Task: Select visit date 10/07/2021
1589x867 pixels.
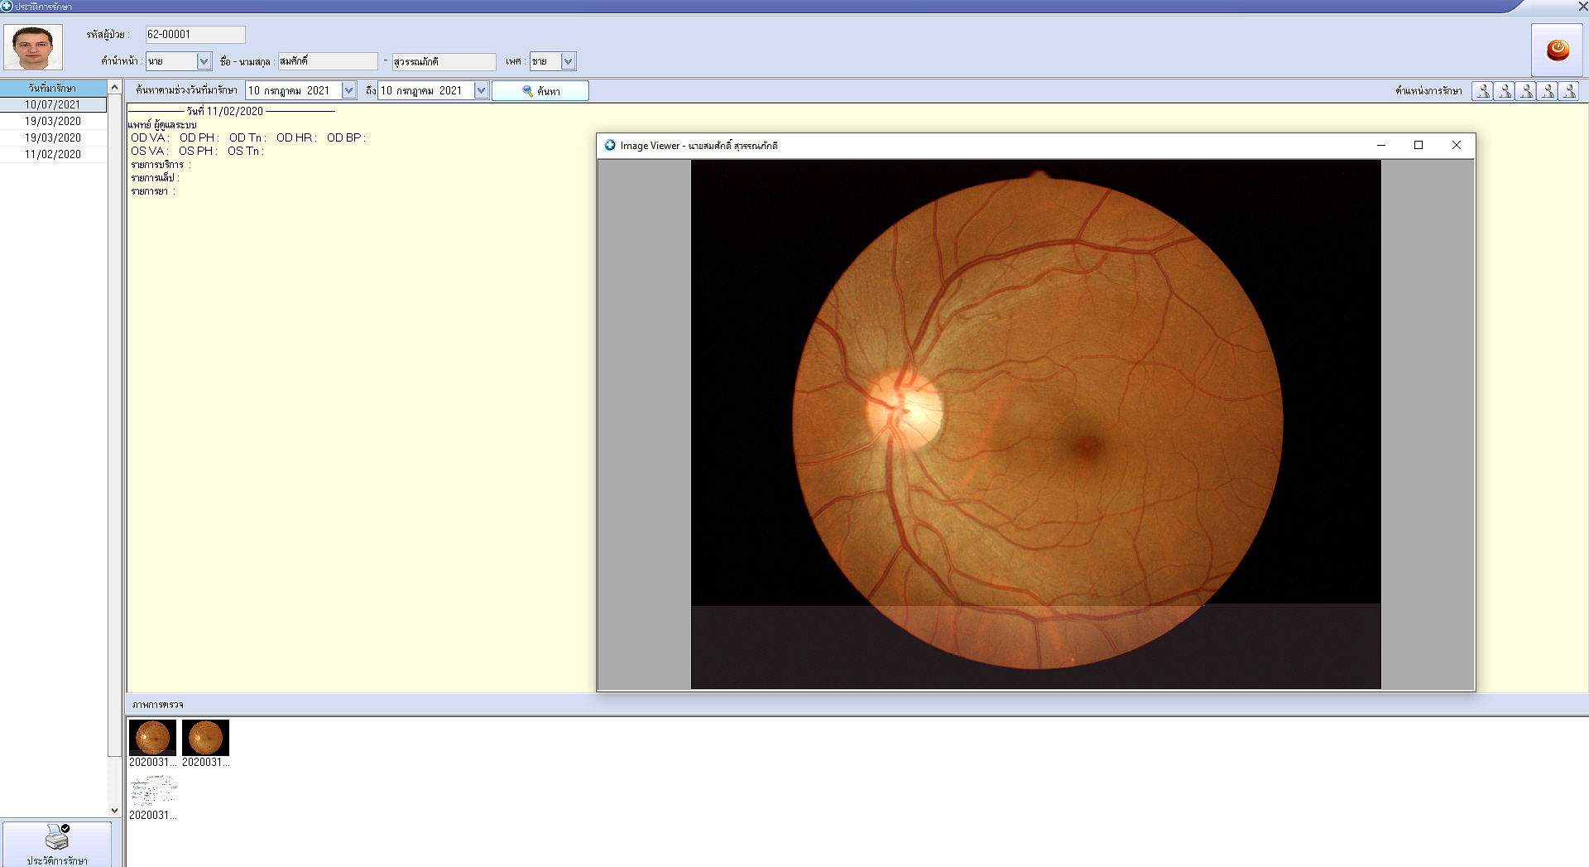Action: (53, 104)
